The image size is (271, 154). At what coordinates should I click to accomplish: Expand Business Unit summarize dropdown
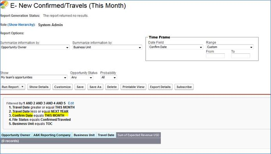point(107,47)
